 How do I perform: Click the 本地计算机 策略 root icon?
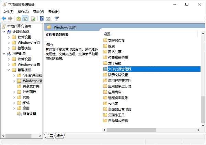pos(4,26)
